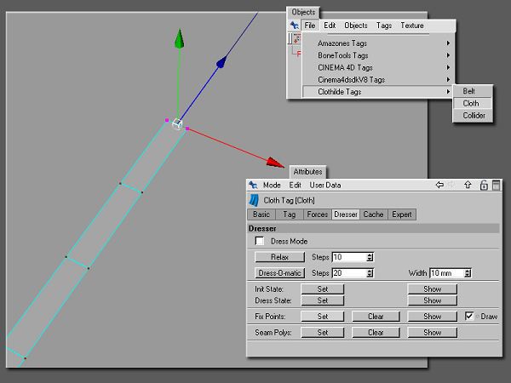The image size is (511, 383).
Task: Click the Cloth Tag blue fabric icon
Action: pos(254,200)
